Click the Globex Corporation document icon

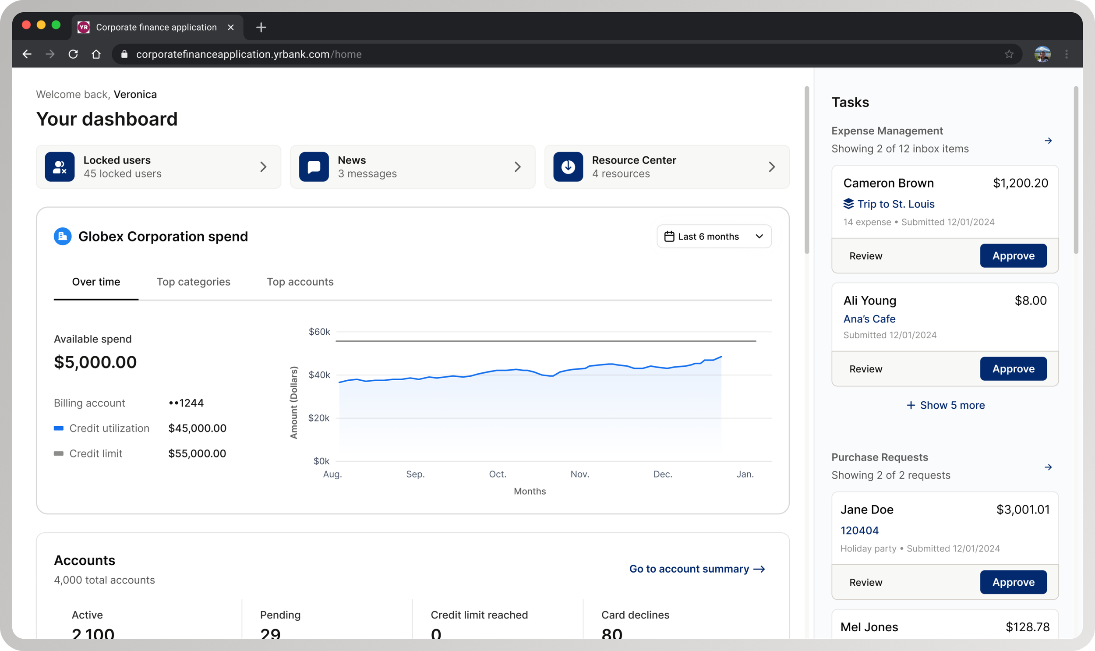click(63, 237)
